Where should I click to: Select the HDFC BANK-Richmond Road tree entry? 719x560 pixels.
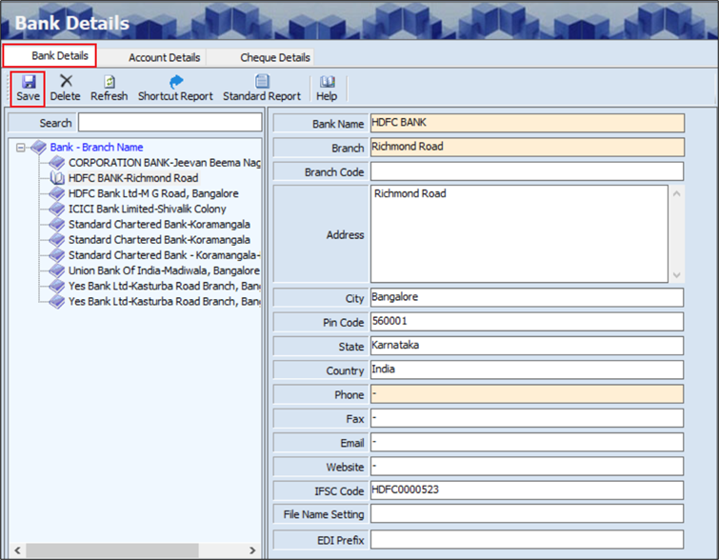(132, 178)
